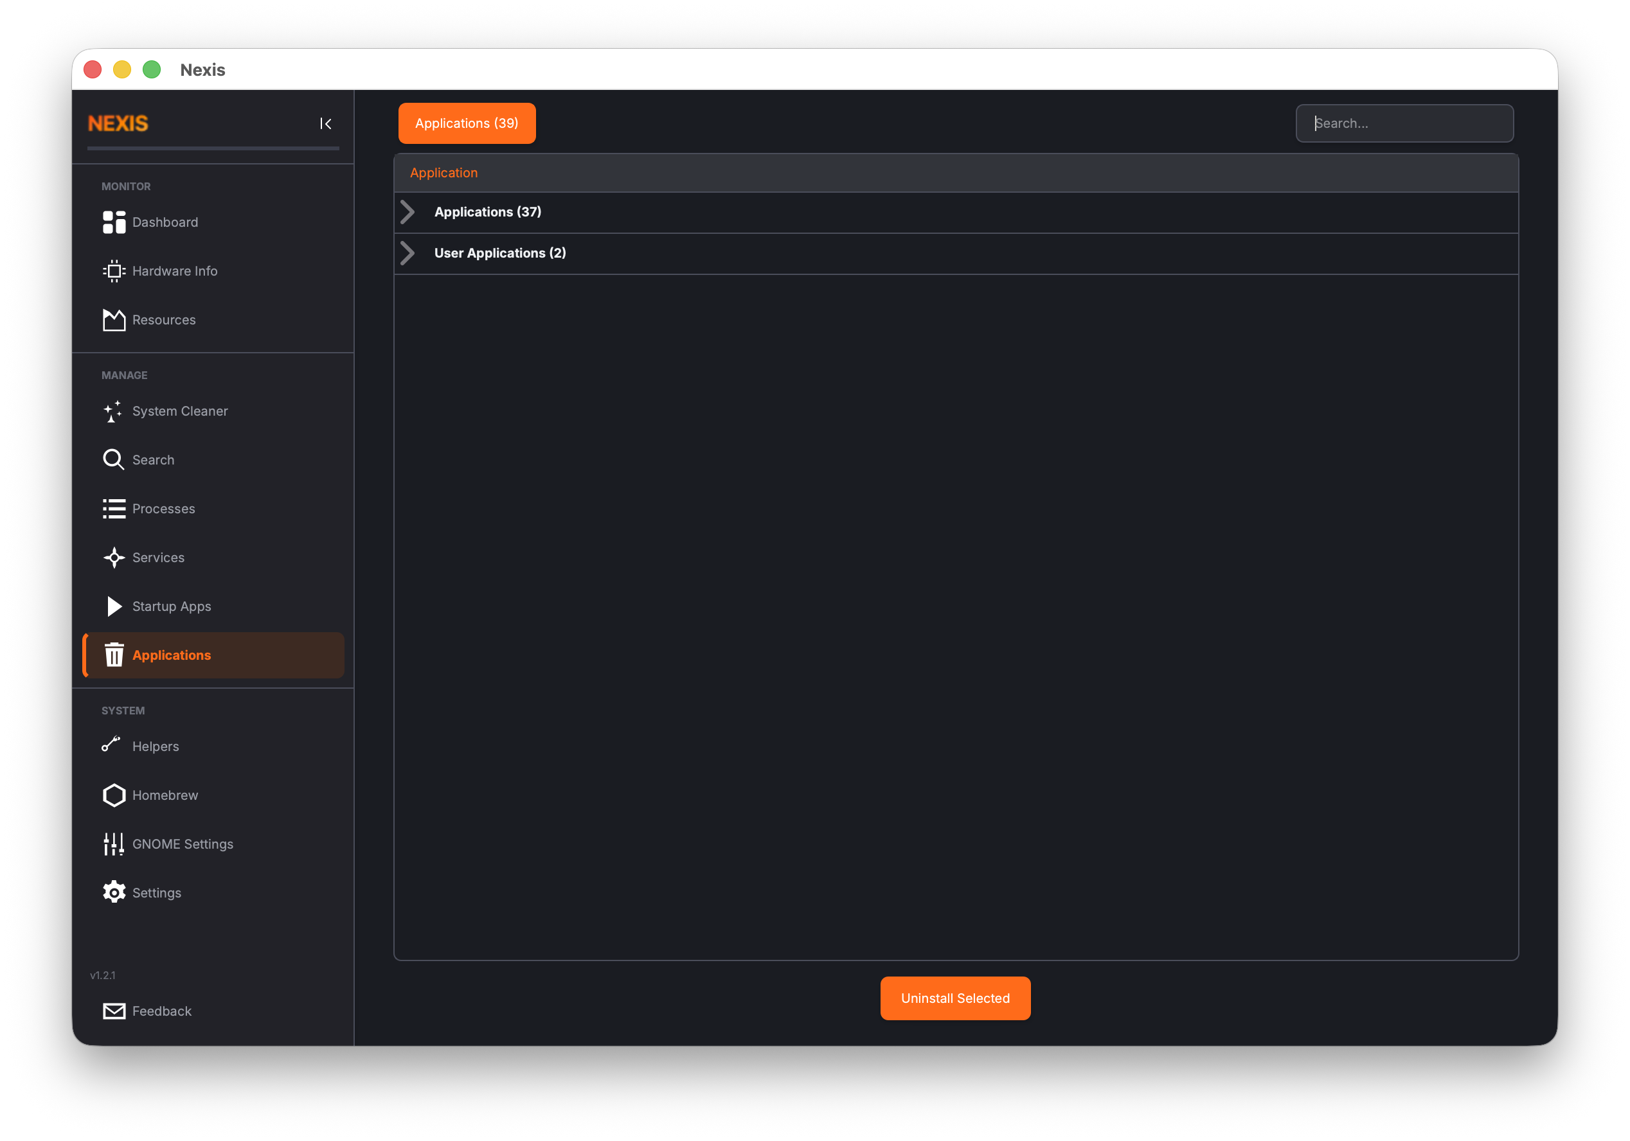The width and height of the screenshot is (1630, 1141).
Task: Open the Nexis Settings page
Action: tap(156, 892)
